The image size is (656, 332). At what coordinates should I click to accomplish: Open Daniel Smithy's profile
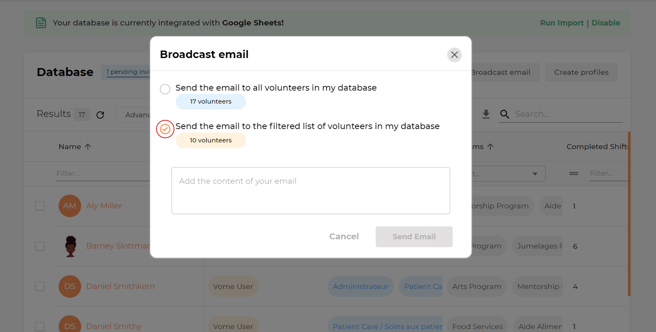click(x=114, y=327)
